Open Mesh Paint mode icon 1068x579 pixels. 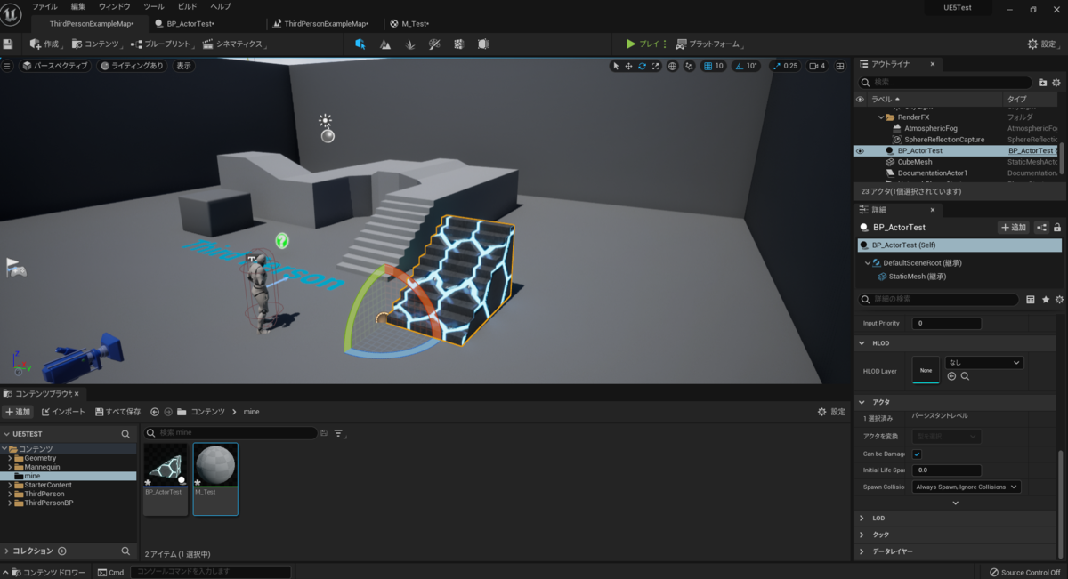coord(434,44)
